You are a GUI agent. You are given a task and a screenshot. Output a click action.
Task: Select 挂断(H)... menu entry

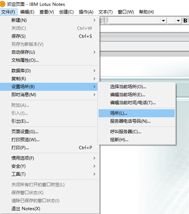click(x=136, y=140)
